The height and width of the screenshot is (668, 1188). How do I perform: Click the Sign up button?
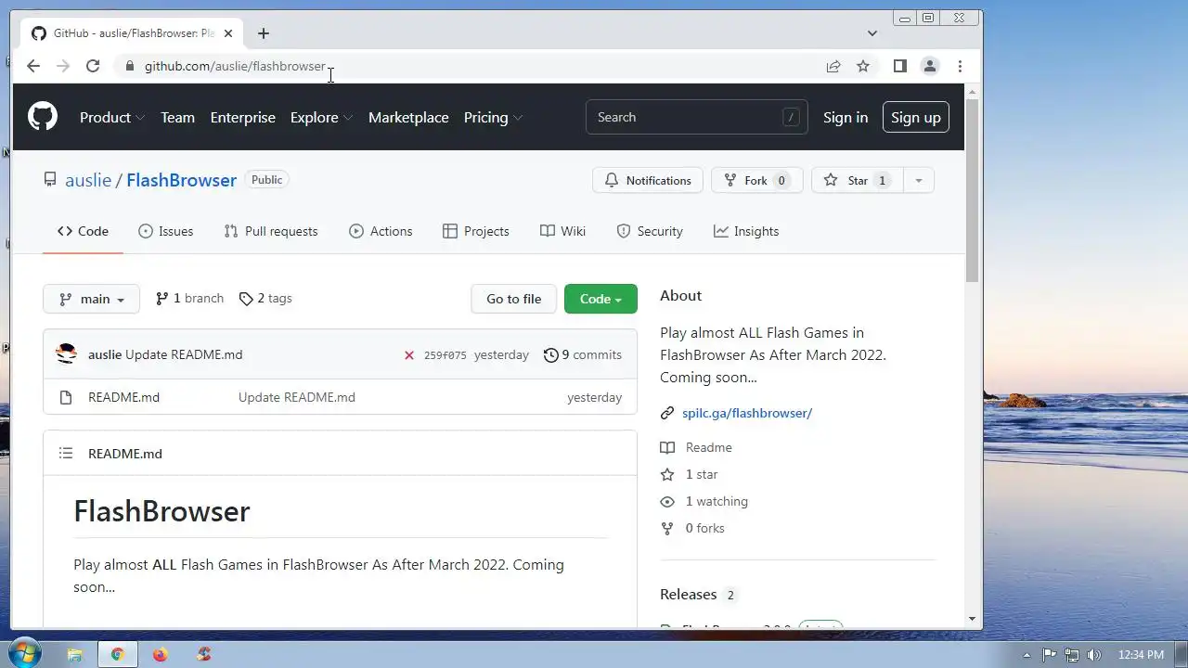point(916,117)
